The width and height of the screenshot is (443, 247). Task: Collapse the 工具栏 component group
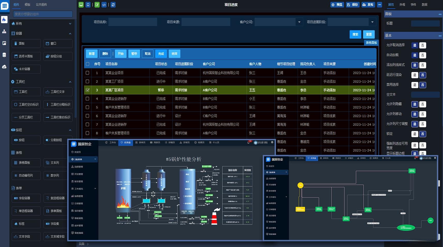click(70, 82)
